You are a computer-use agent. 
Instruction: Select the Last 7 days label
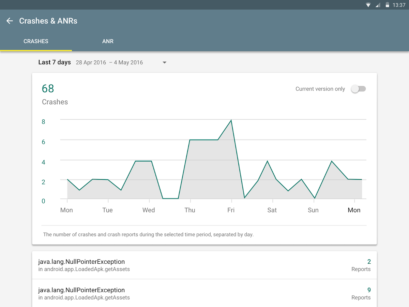[x=55, y=62]
